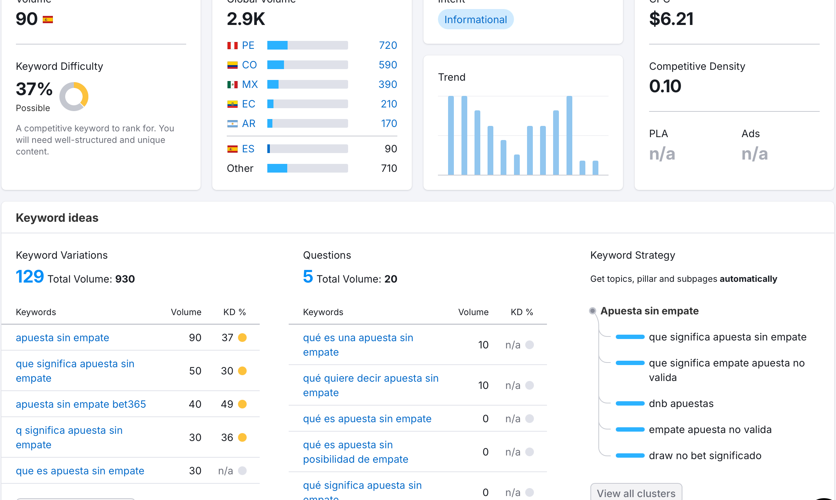Click the 5 questions count link

[308, 277]
